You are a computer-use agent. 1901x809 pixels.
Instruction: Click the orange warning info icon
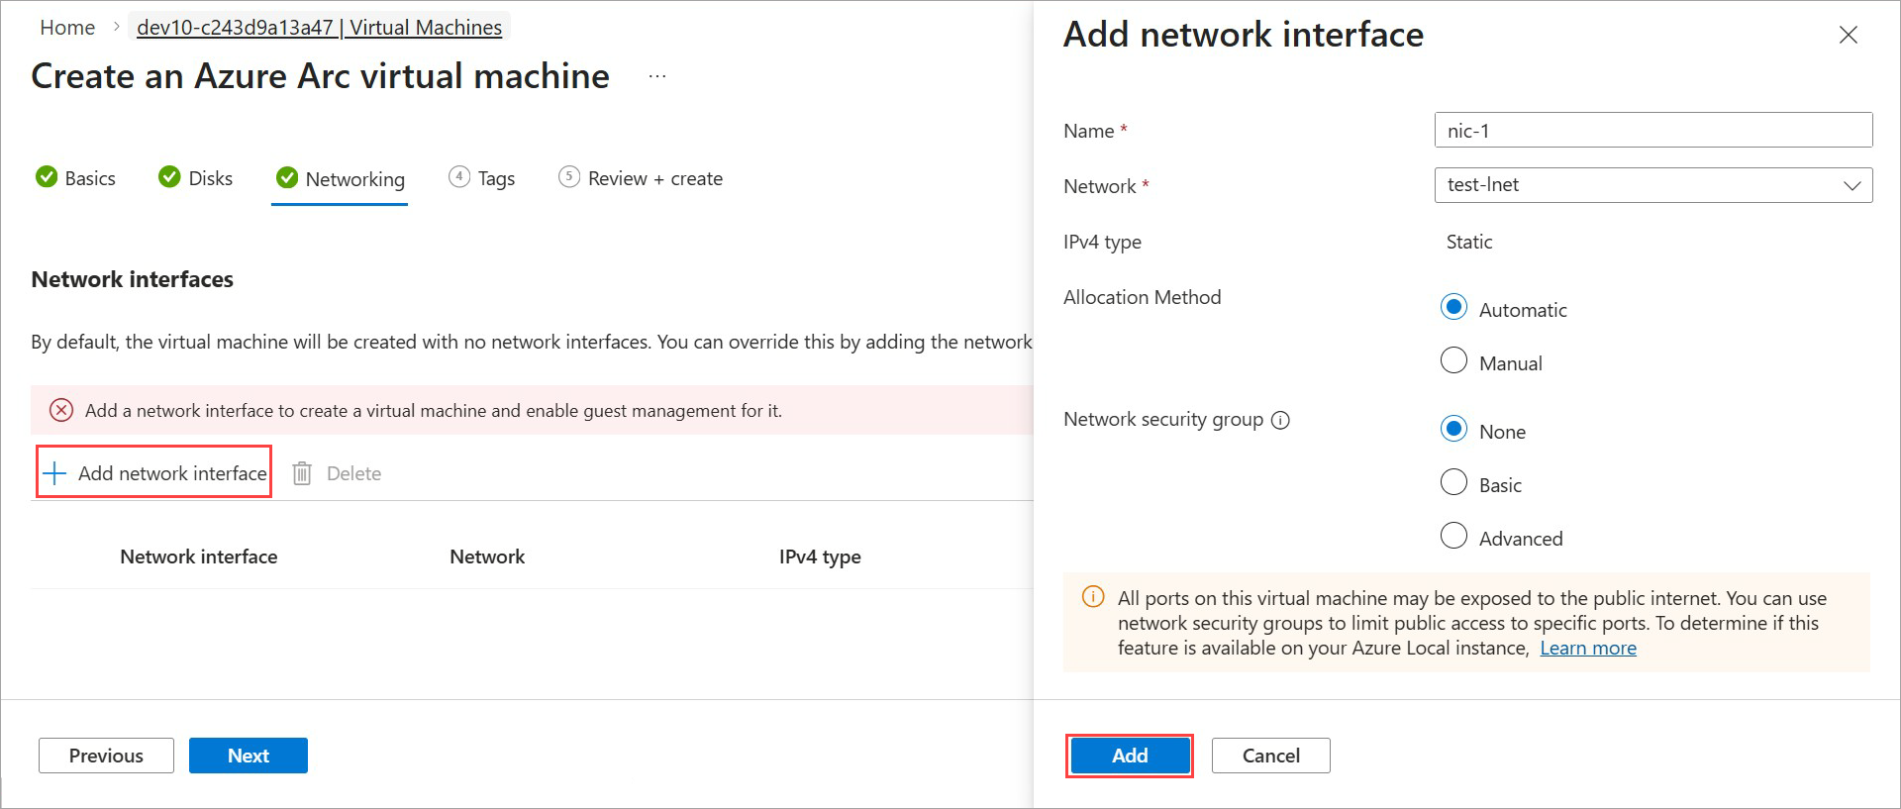pos(1093,597)
